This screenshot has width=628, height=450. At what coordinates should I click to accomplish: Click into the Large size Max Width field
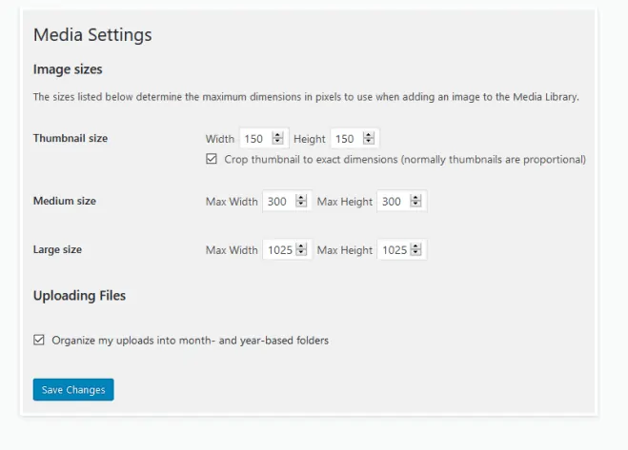click(x=278, y=250)
